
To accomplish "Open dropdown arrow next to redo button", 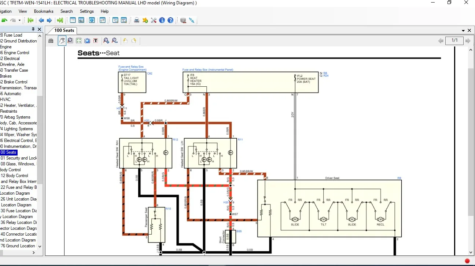I will [x=19, y=20].
